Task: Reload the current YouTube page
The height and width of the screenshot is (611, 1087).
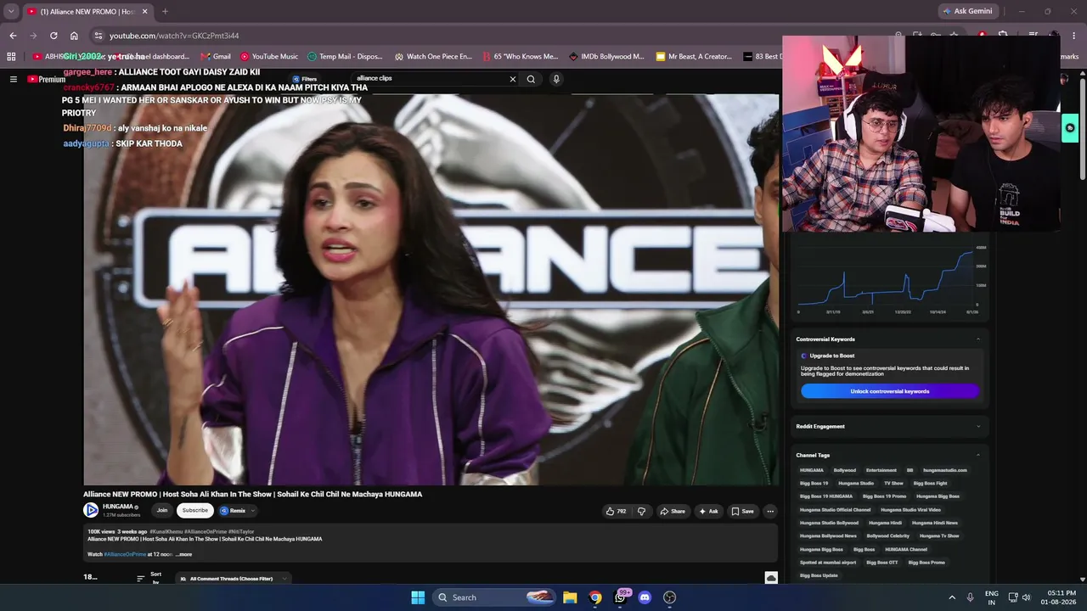Action: (54, 36)
